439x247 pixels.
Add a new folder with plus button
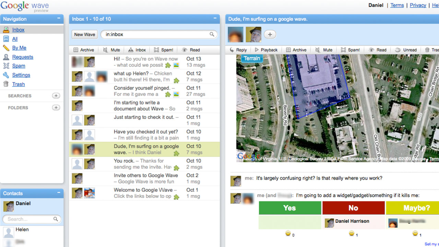56,108
